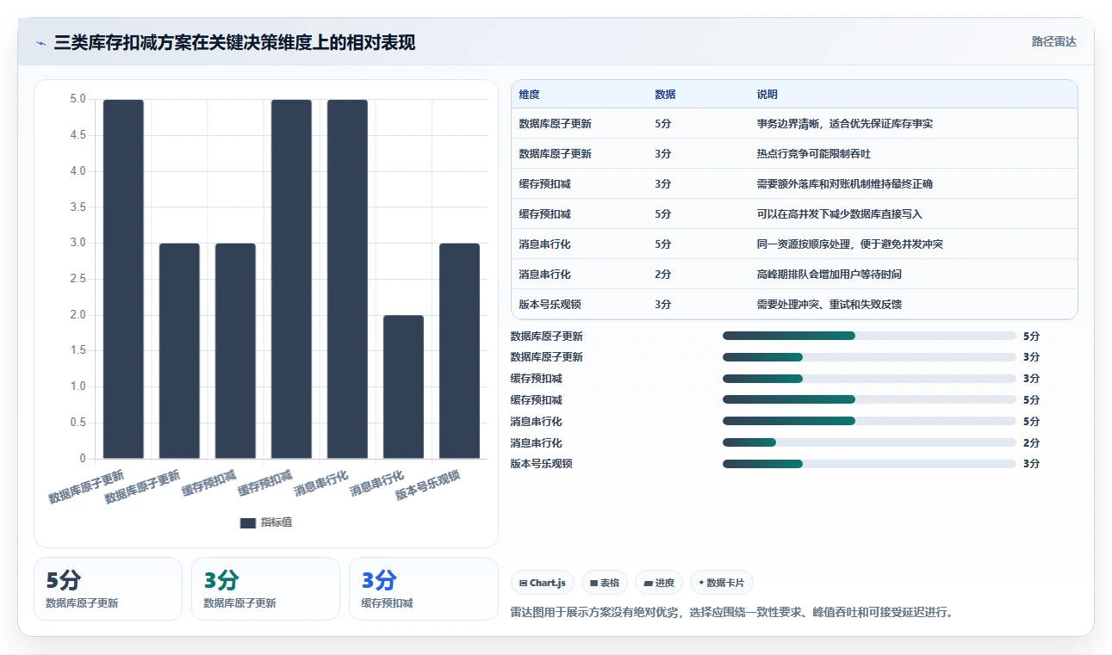The height and width of the screenshot is (655, 1112).
Task: Click the footer note starting with 雷达图用于展示方案
Action: (731, 613)
